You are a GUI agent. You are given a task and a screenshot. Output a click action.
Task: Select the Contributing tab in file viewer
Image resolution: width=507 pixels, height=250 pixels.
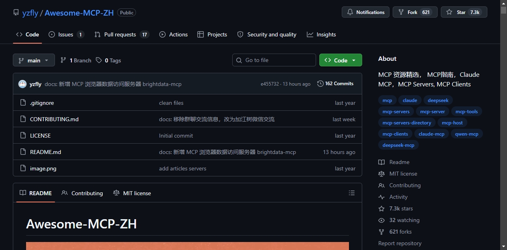pyautogui.click(x=82, y=193)
